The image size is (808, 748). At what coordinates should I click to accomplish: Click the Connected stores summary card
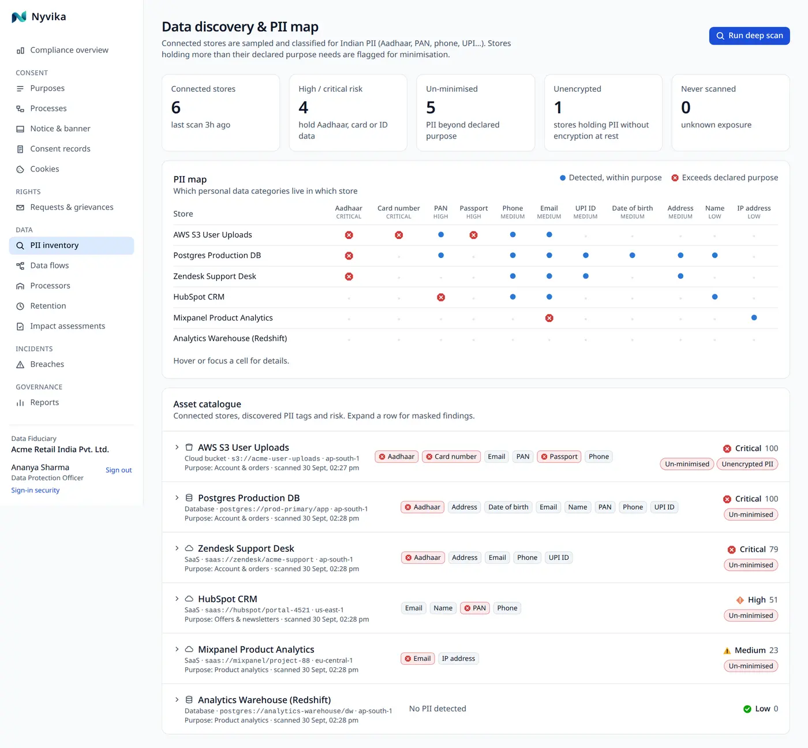[x=220, y=113]
